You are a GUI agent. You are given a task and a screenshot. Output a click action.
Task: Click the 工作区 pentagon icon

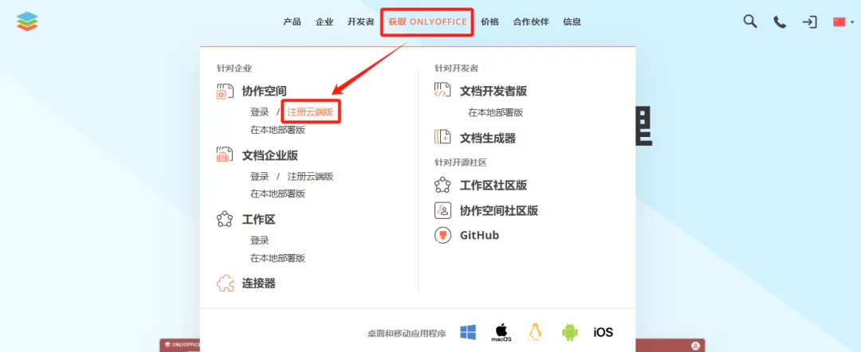223,219
